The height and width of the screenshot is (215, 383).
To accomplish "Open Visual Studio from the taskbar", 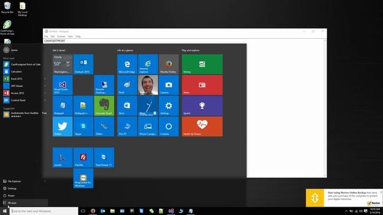I will (171, 211).
